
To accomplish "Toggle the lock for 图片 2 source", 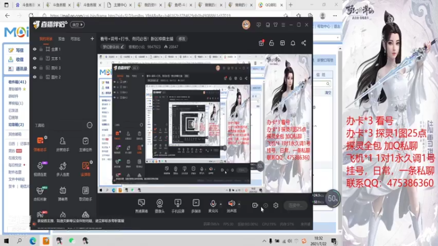I will (41, 77).
